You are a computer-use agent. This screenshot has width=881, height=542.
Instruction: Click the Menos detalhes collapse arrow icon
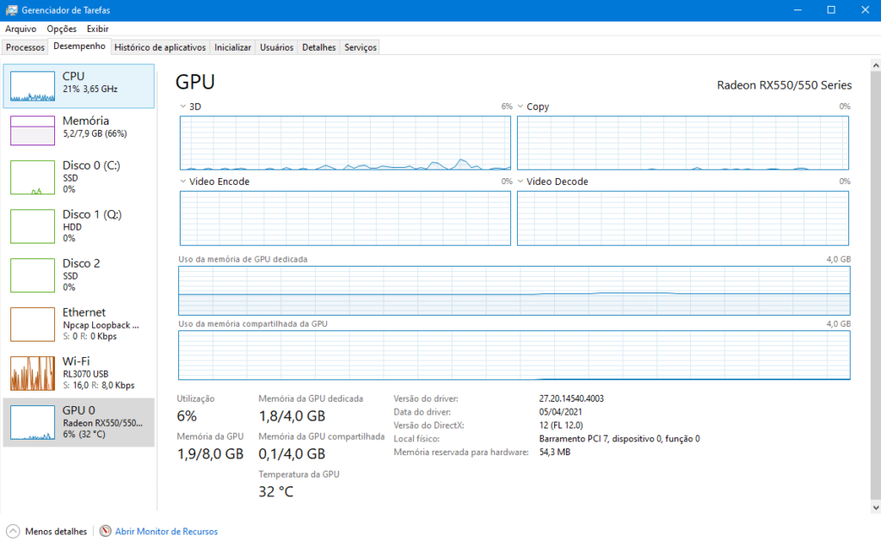coord(13,532)
